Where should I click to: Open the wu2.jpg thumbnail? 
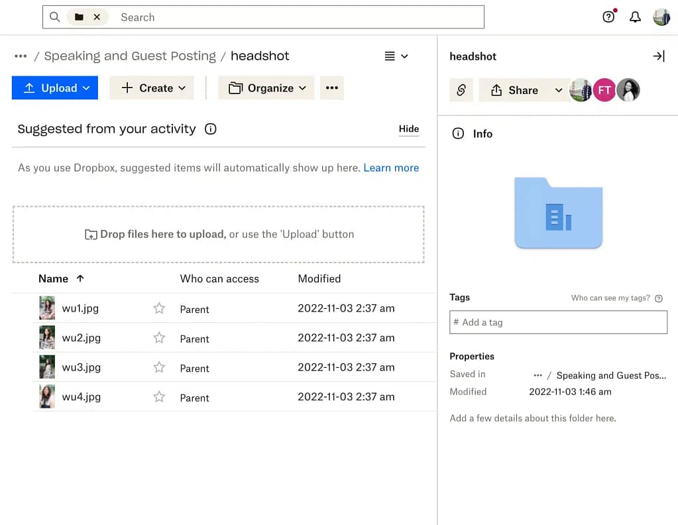click(x=47, y=337)
